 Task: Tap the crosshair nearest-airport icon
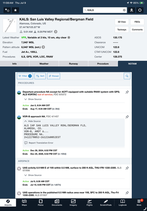click(x=140, y=10)
